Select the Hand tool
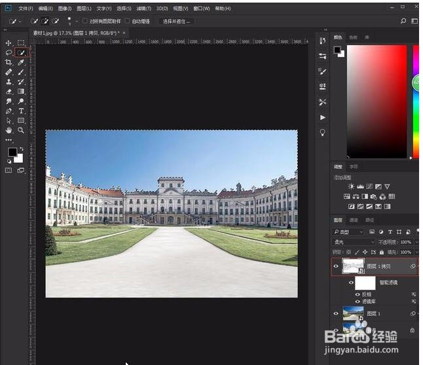This screenshot has width=423, height=365. tap(9, 130)
